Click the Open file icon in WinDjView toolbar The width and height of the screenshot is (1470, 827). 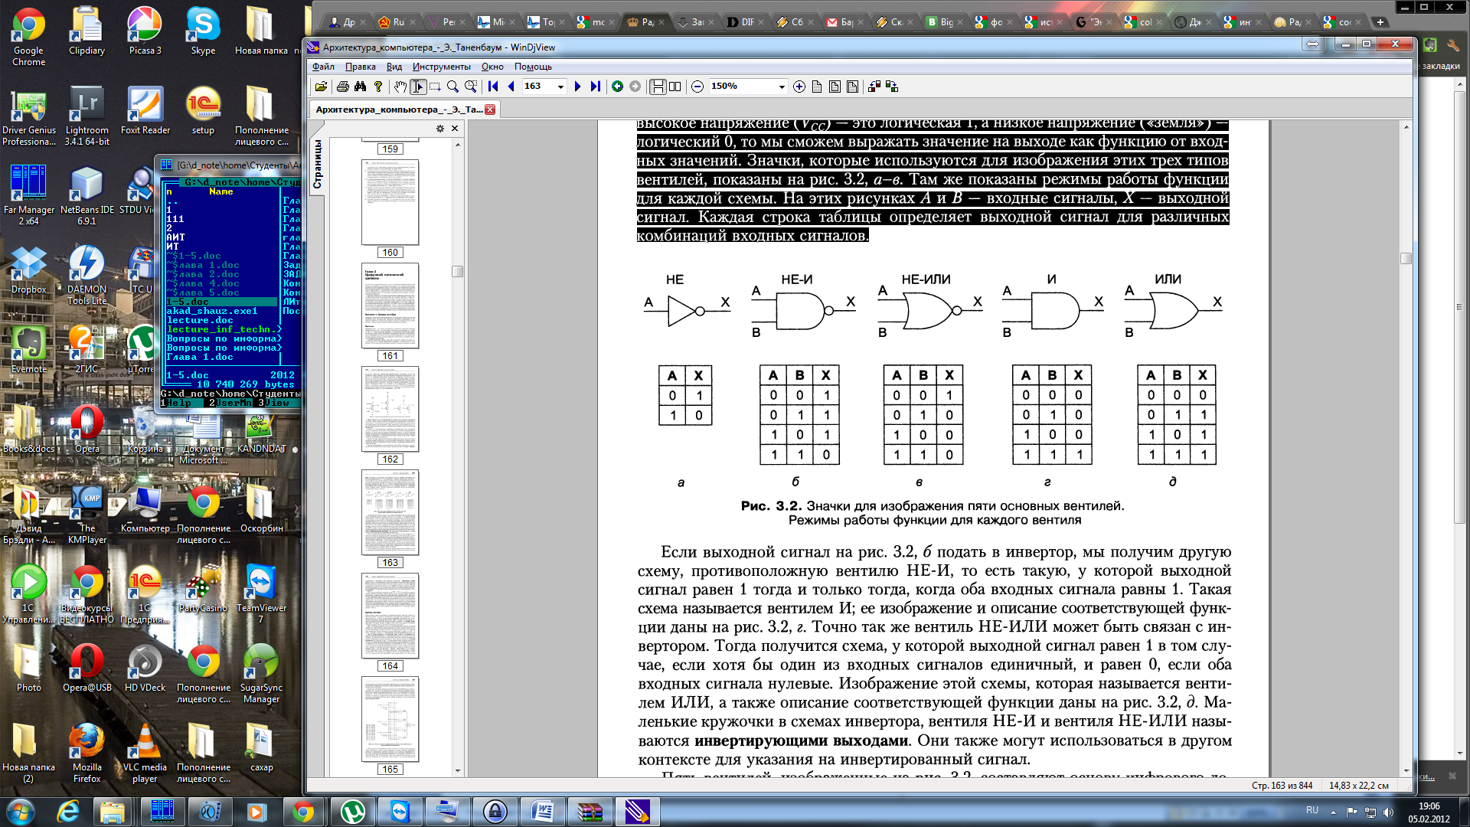[x=321, y=87]
